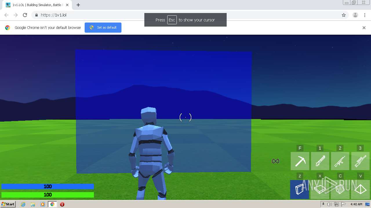
Task: Open a new browser tab
Action: (78, 5)
